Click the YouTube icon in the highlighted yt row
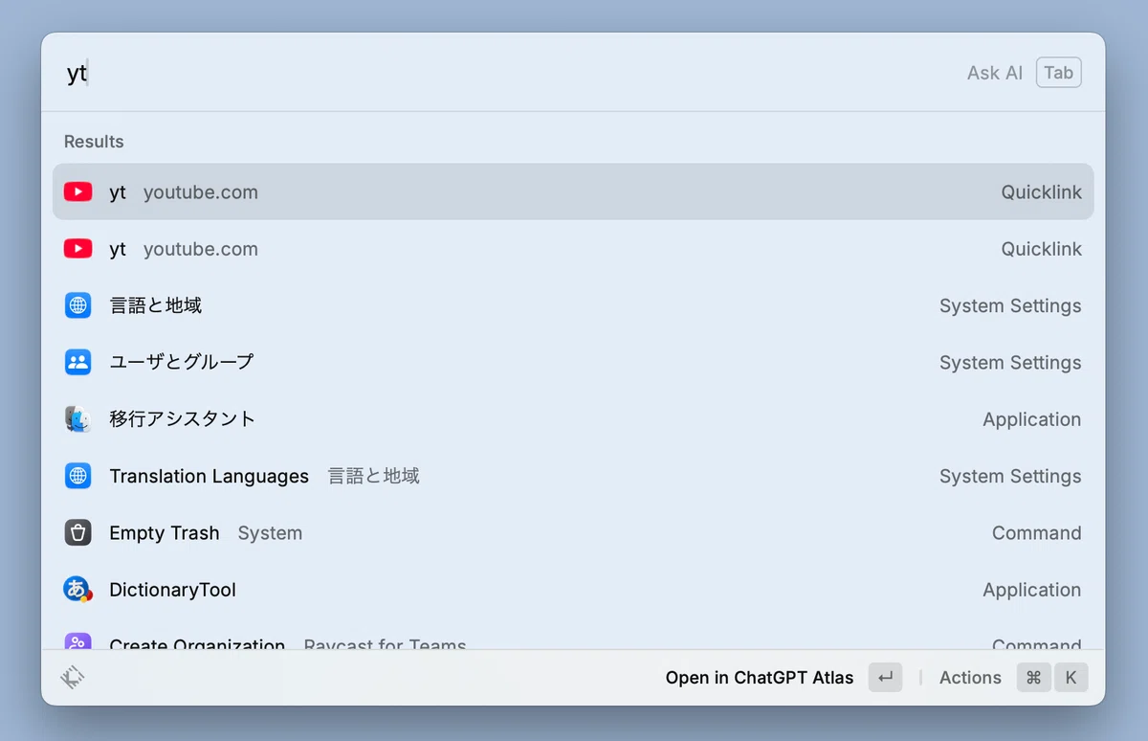The height and width of the screenshot is (741, 1148). (78, 192)
